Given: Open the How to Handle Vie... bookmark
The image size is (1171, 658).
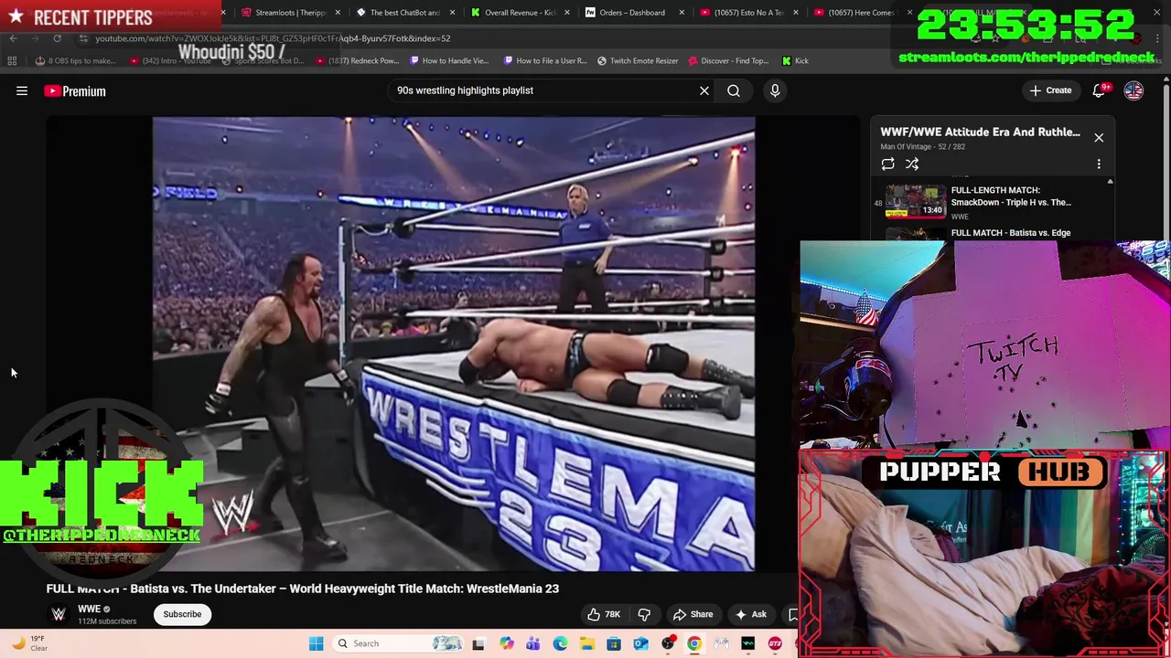Looking at the screenshot, I should [x=449, y=61].
